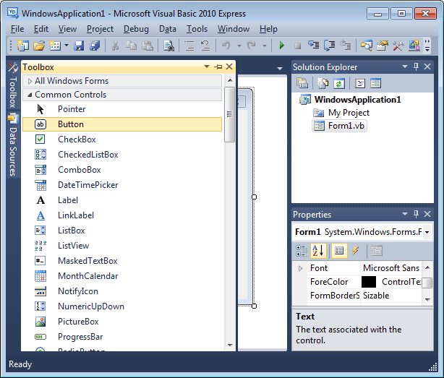
Task: Open the Toolbox window position dropdown
Action: pos(207,66)
